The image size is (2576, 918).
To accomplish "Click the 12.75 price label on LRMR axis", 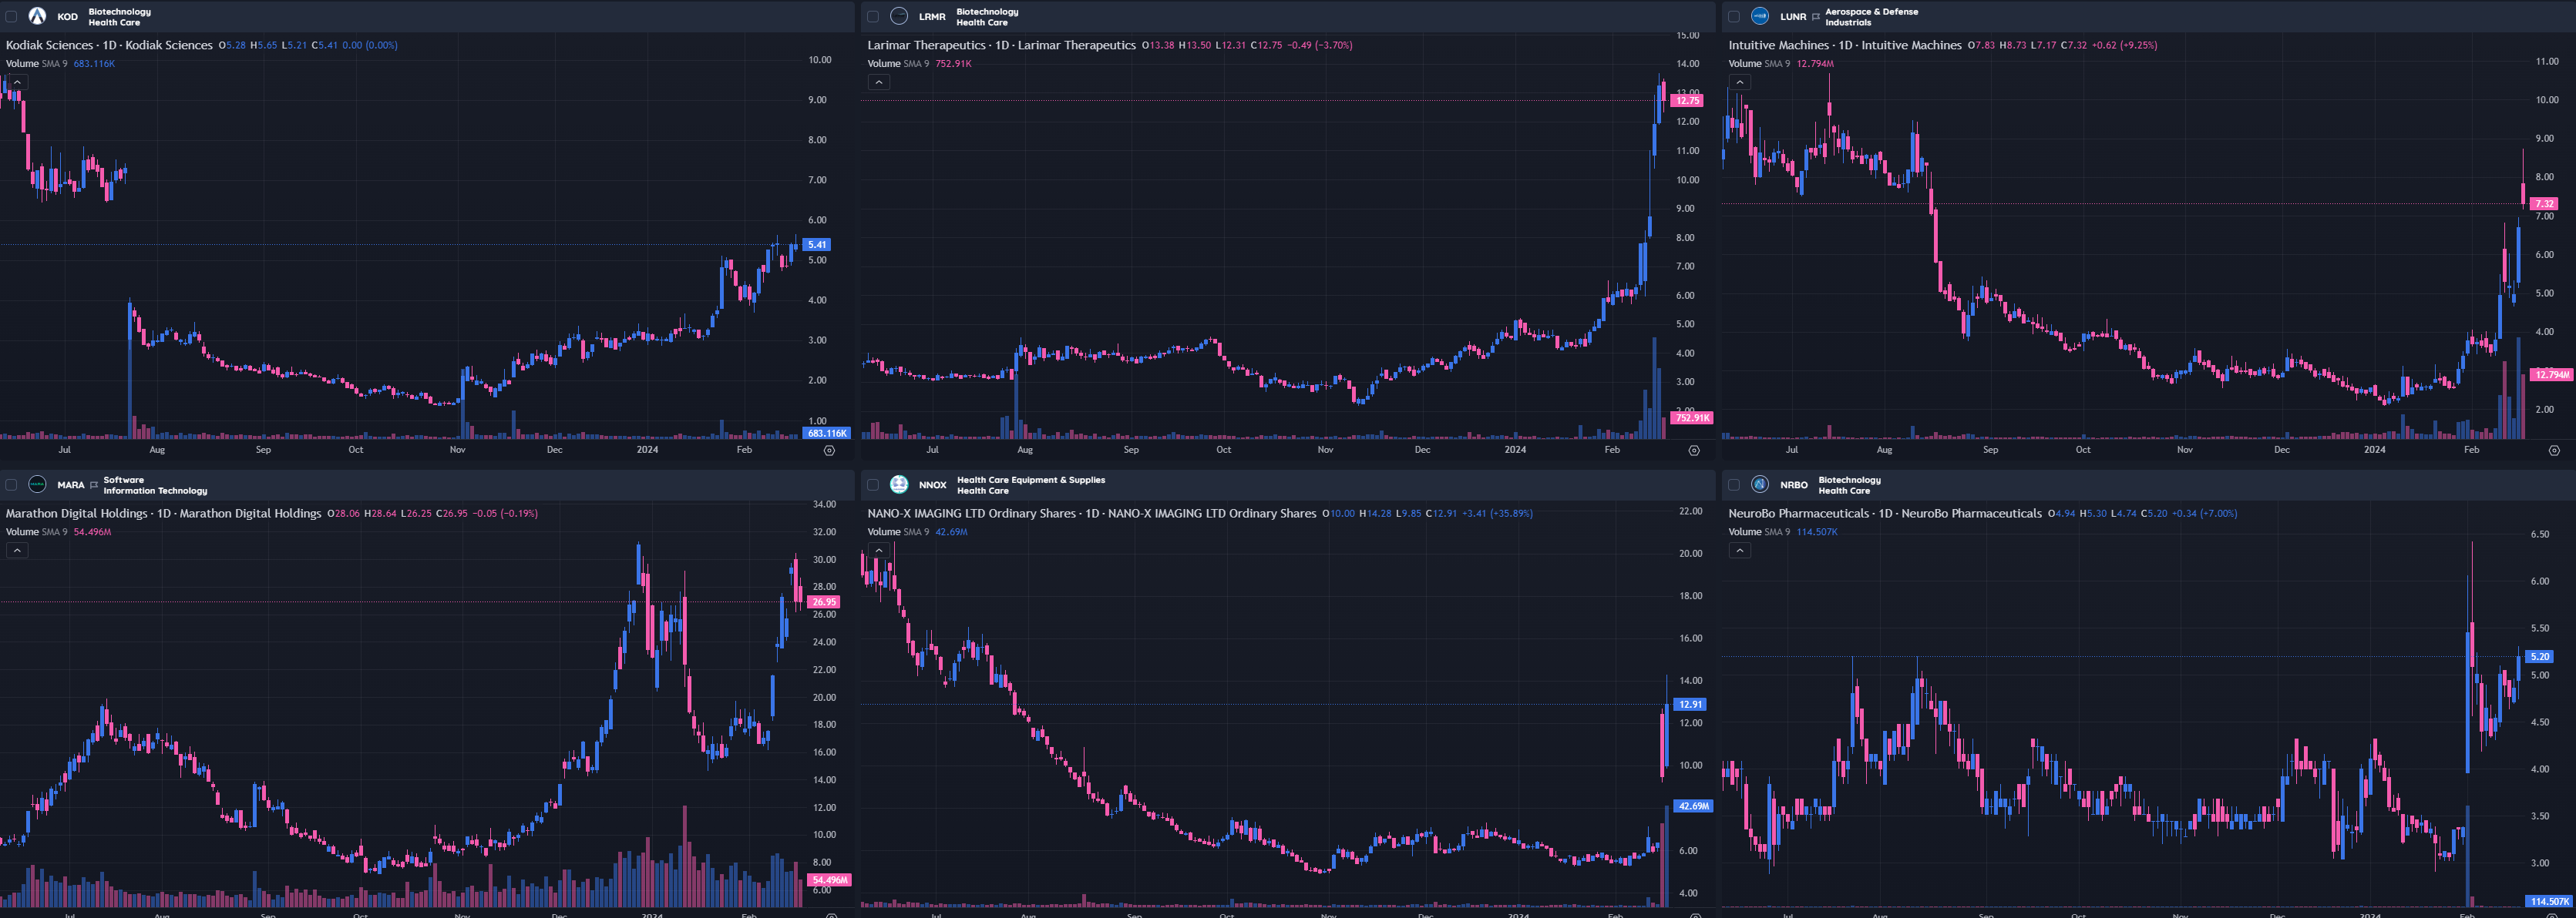I will click(x=1688, y=101).
